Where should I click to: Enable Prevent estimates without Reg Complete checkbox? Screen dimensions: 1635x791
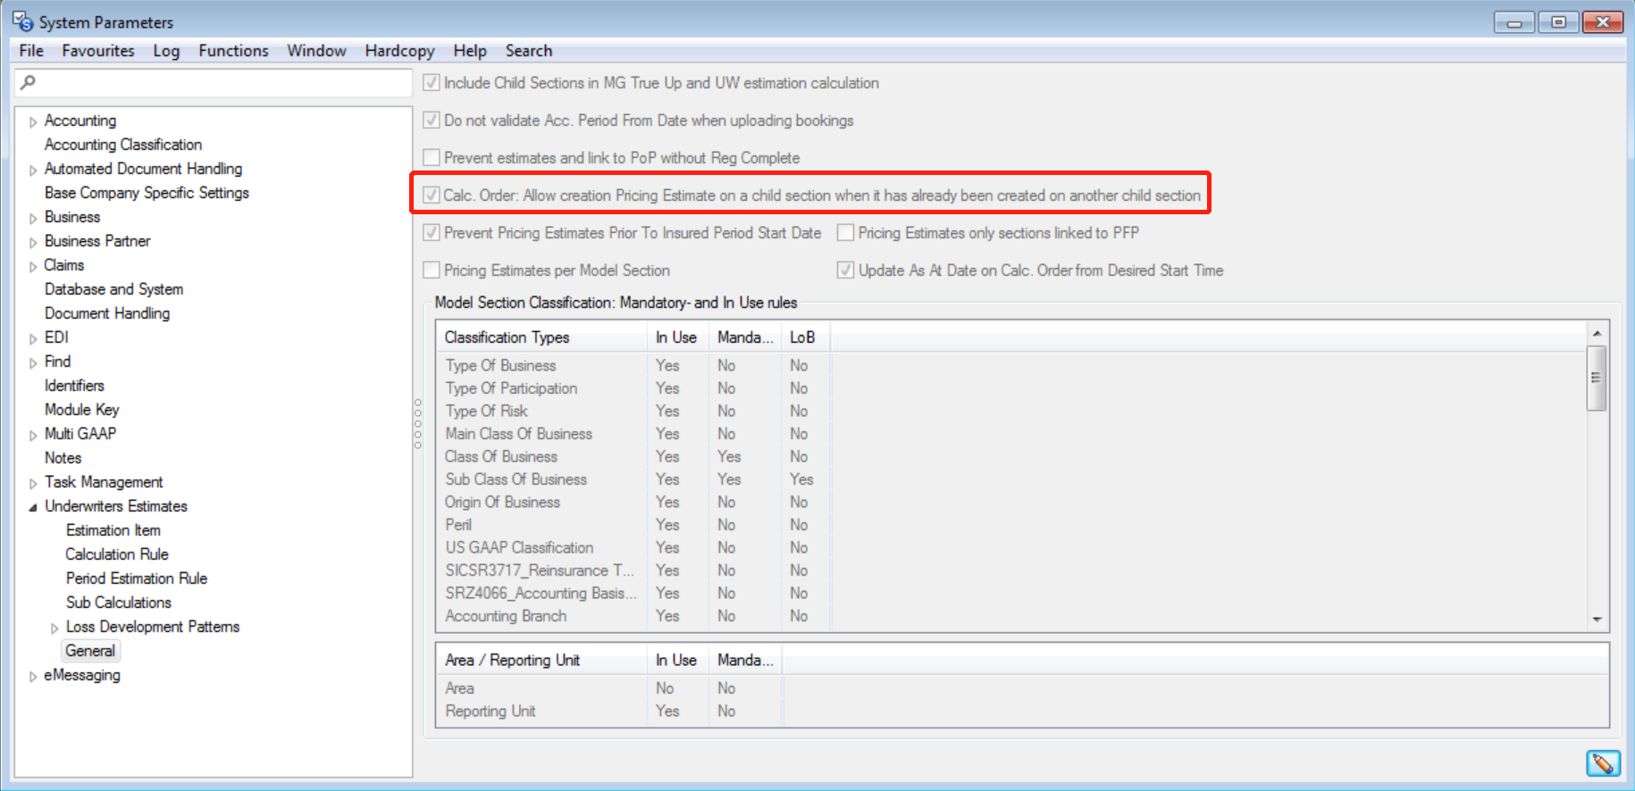coord(432,158)
